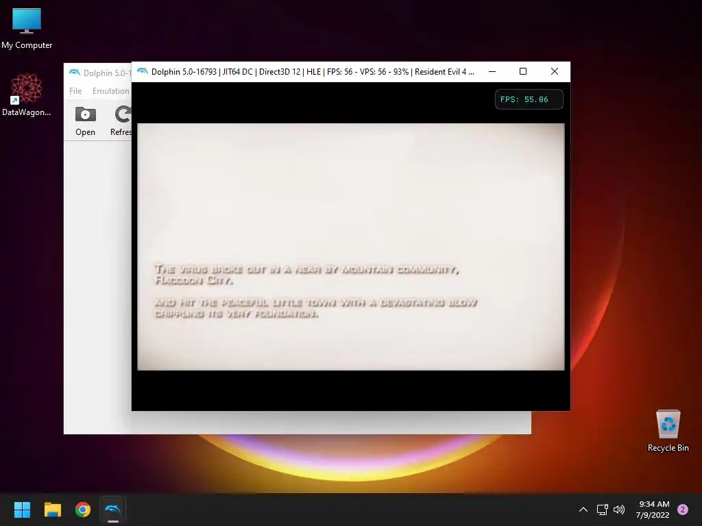
Task: Show hidden system tray icons
Action: [583, 510]
